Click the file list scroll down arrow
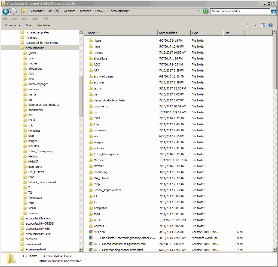This screenshot has width=278, height=267. 275,249
